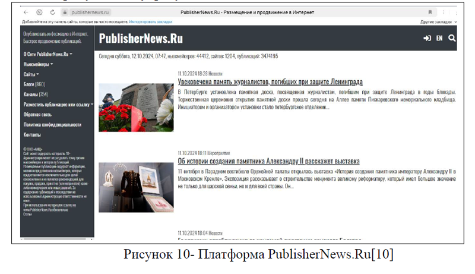The image size is (475, 274).
Task: Open the site search magnifier icon
Action: [x=452, y=38]
